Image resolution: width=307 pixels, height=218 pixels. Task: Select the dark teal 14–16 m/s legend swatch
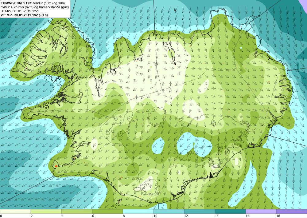(x=230, y=211)
